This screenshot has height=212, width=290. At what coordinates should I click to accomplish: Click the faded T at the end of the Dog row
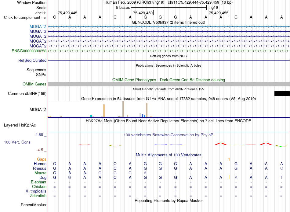coord(281,177)
